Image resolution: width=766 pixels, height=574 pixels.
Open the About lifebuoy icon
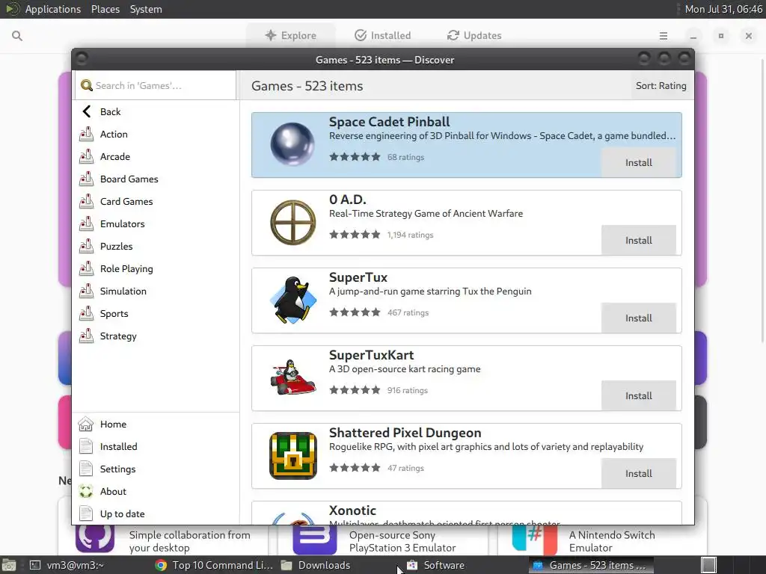pyautogui.click(x=86, y=492)
